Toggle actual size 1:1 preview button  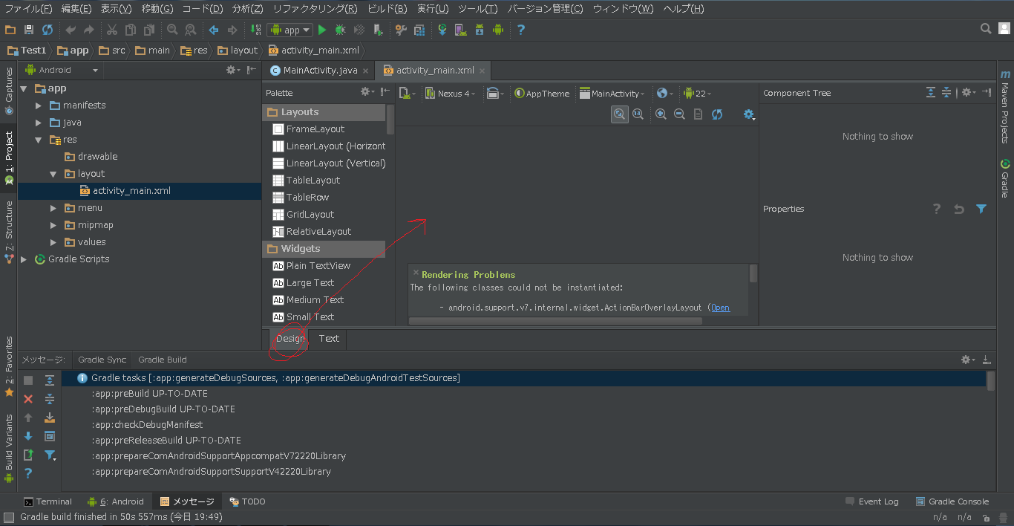coord(638,114)
